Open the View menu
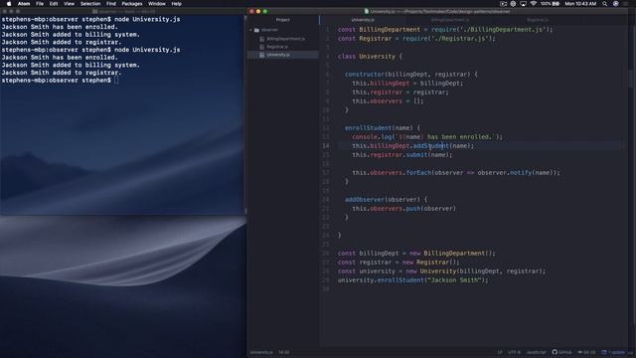Image resolution: width=636 pixels, height=358 pixels. pyautogui.click(x=69, y=4)
